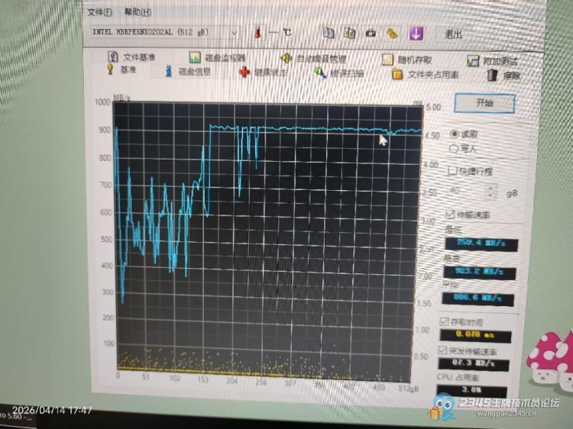
Task: Click the purple download arrow icon
Action: (x=416, y=33)
